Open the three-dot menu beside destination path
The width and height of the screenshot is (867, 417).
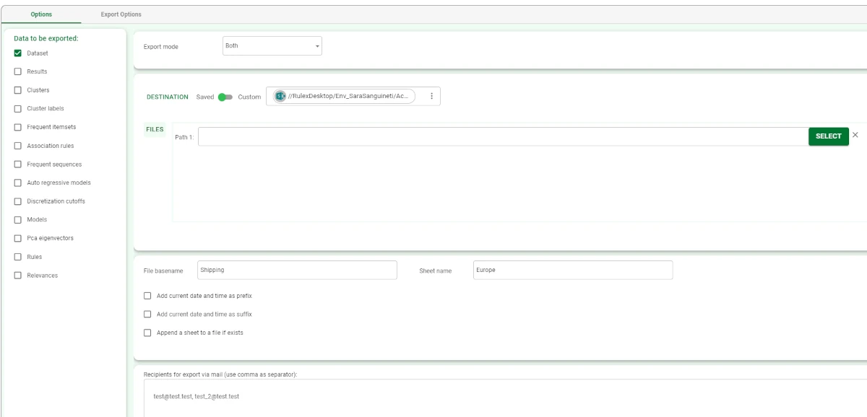(431, 97)
